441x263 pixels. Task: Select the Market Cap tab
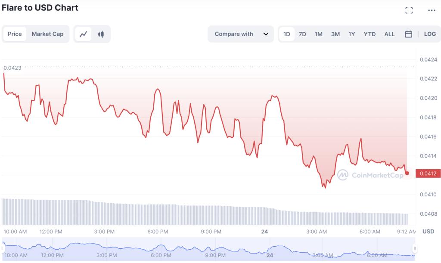coord(47,34)
